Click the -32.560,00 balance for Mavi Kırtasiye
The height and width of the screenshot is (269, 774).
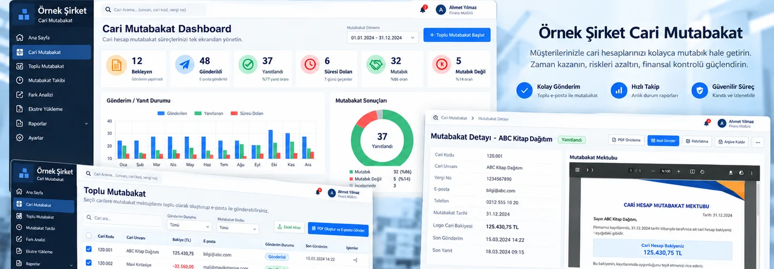pyautogui.click(x=183, y=266)
